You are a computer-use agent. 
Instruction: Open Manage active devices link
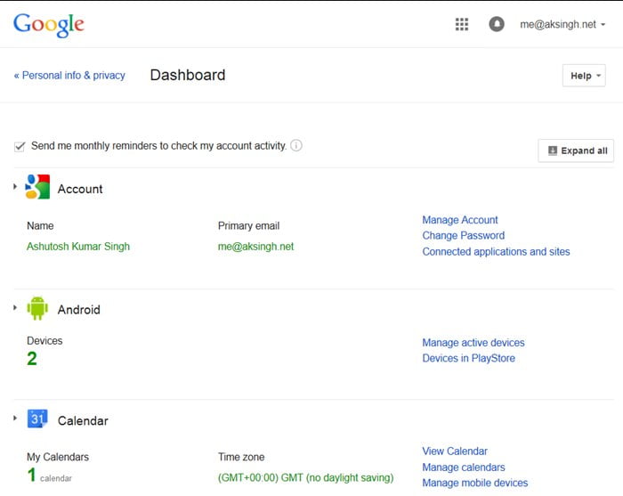pos(473,343)
